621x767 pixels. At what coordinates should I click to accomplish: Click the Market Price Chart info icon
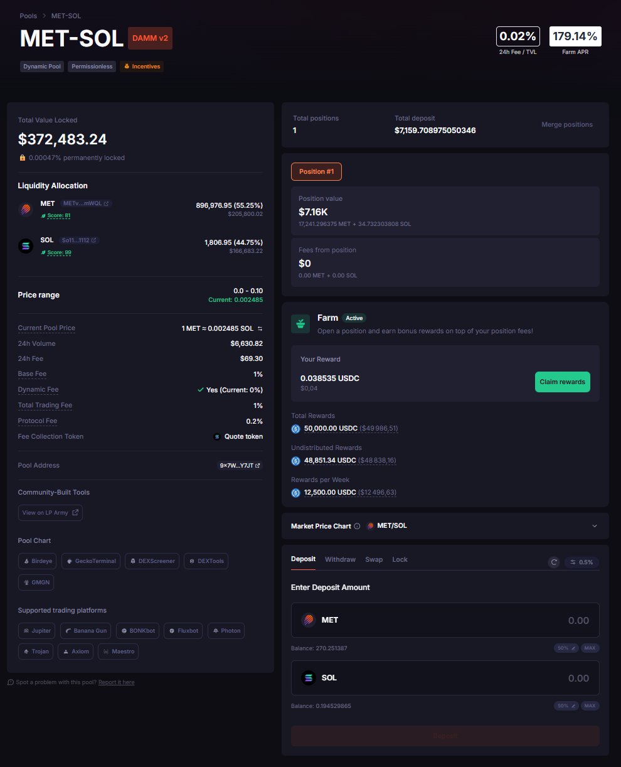tap(357, 526)
